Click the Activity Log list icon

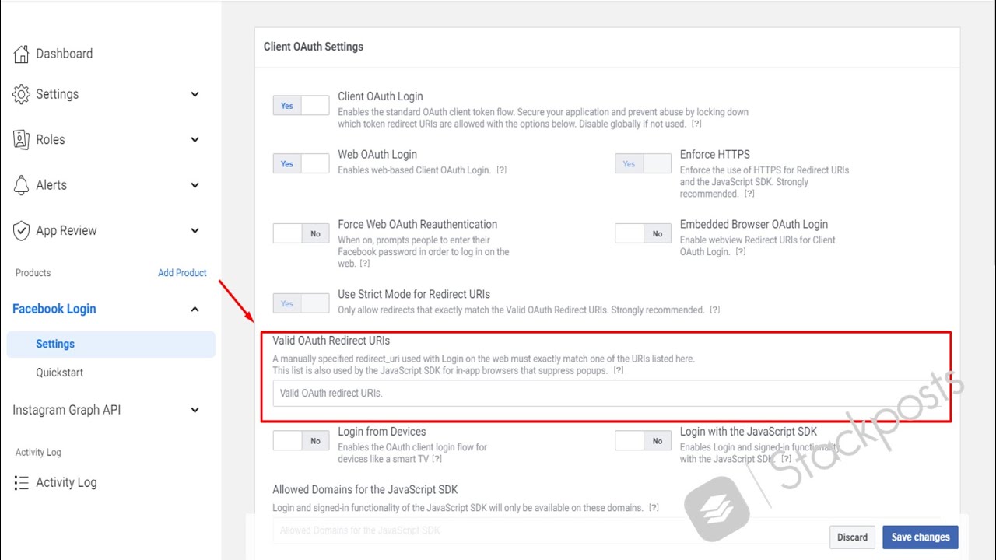(x=21, y=482)
